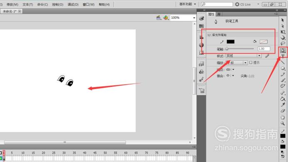The height and width of the screenshot is (162, 288).
Task: Select the Eraser tool
Action: coord(283,110)
